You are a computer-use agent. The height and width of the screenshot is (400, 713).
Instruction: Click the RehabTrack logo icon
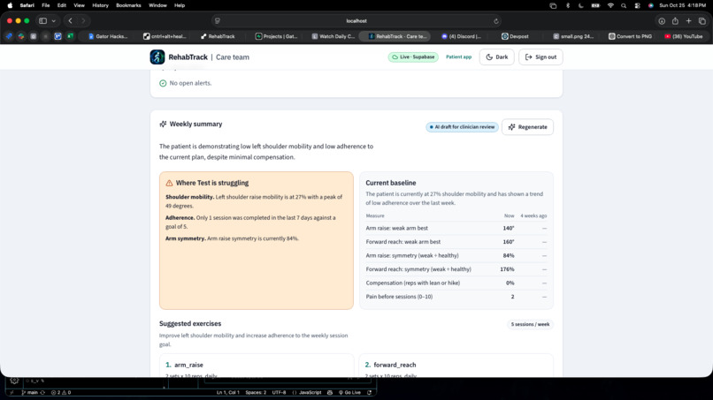[x=157, y=57]
